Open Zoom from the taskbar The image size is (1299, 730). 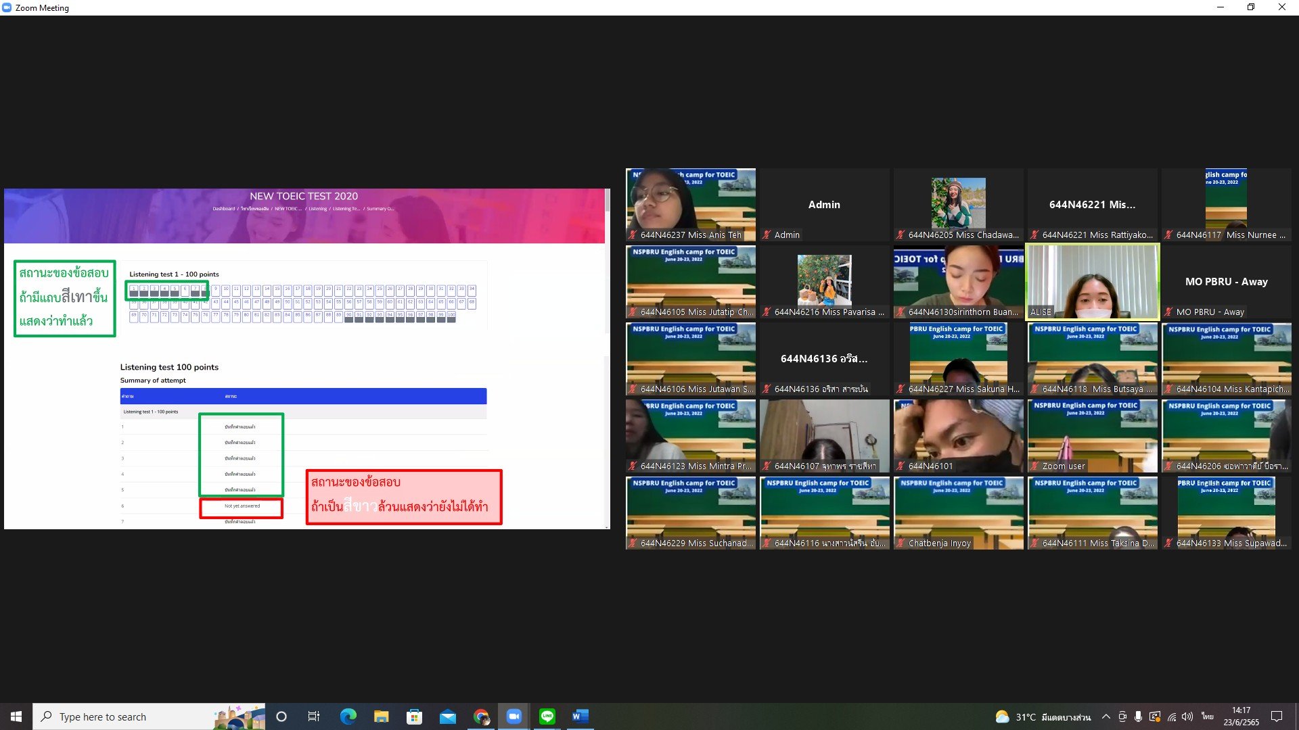click(x=514, y=716)
